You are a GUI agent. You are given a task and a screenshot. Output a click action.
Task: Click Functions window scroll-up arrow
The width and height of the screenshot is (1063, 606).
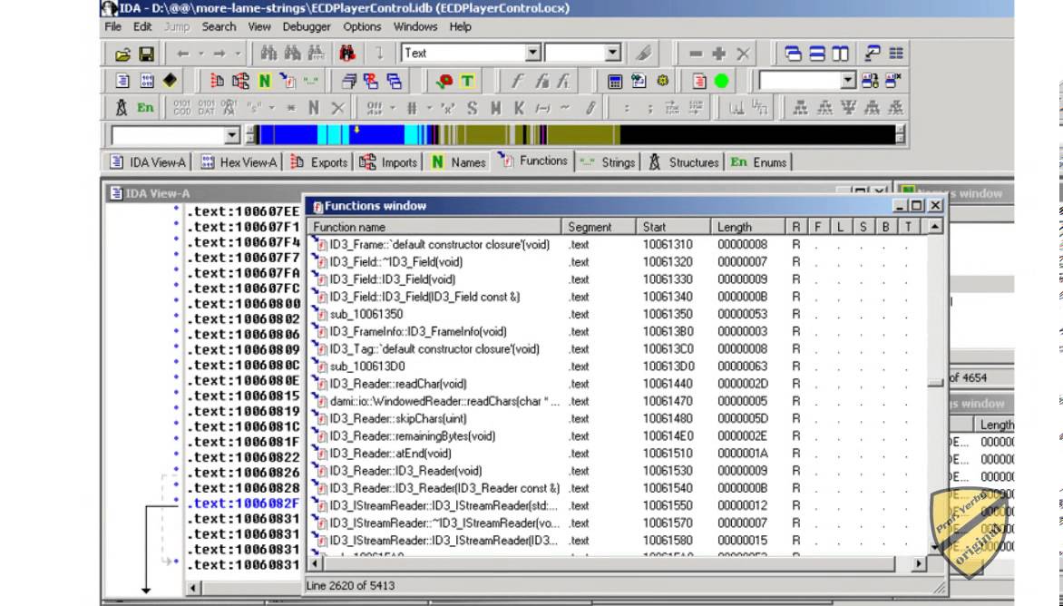935,227
